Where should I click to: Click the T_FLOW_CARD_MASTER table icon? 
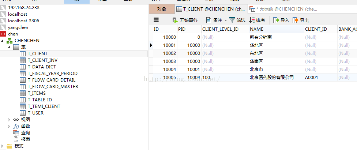coord(23,87)
